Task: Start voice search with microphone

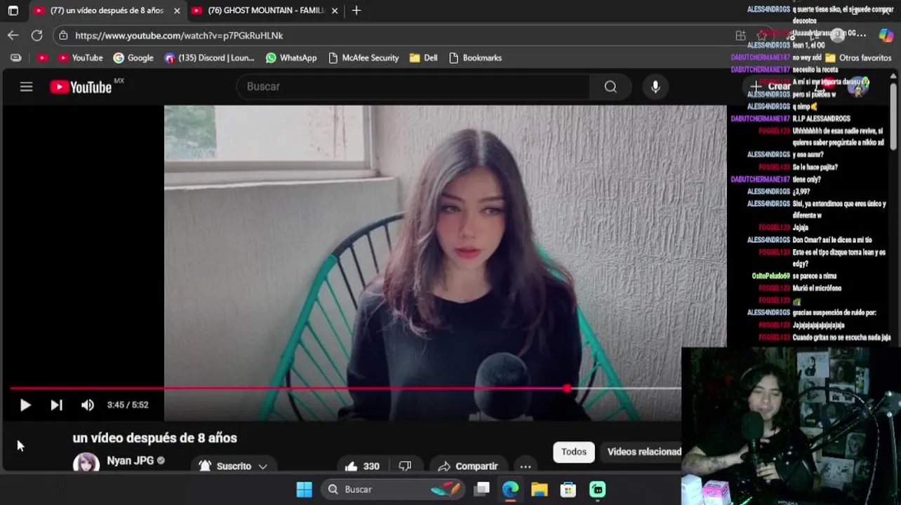Action: click(655, 86)
